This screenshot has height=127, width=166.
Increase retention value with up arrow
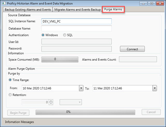click(x=51, y=101)
